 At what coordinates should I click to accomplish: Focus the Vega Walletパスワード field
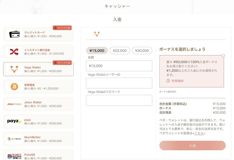tap(119, 100)
